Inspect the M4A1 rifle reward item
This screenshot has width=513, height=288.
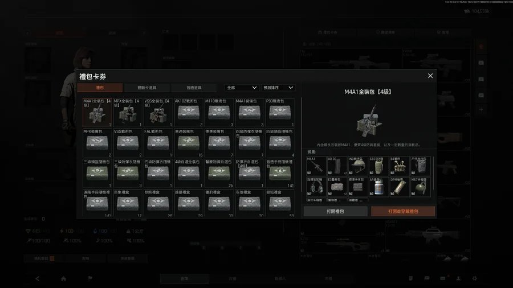[x=316, y=166]
